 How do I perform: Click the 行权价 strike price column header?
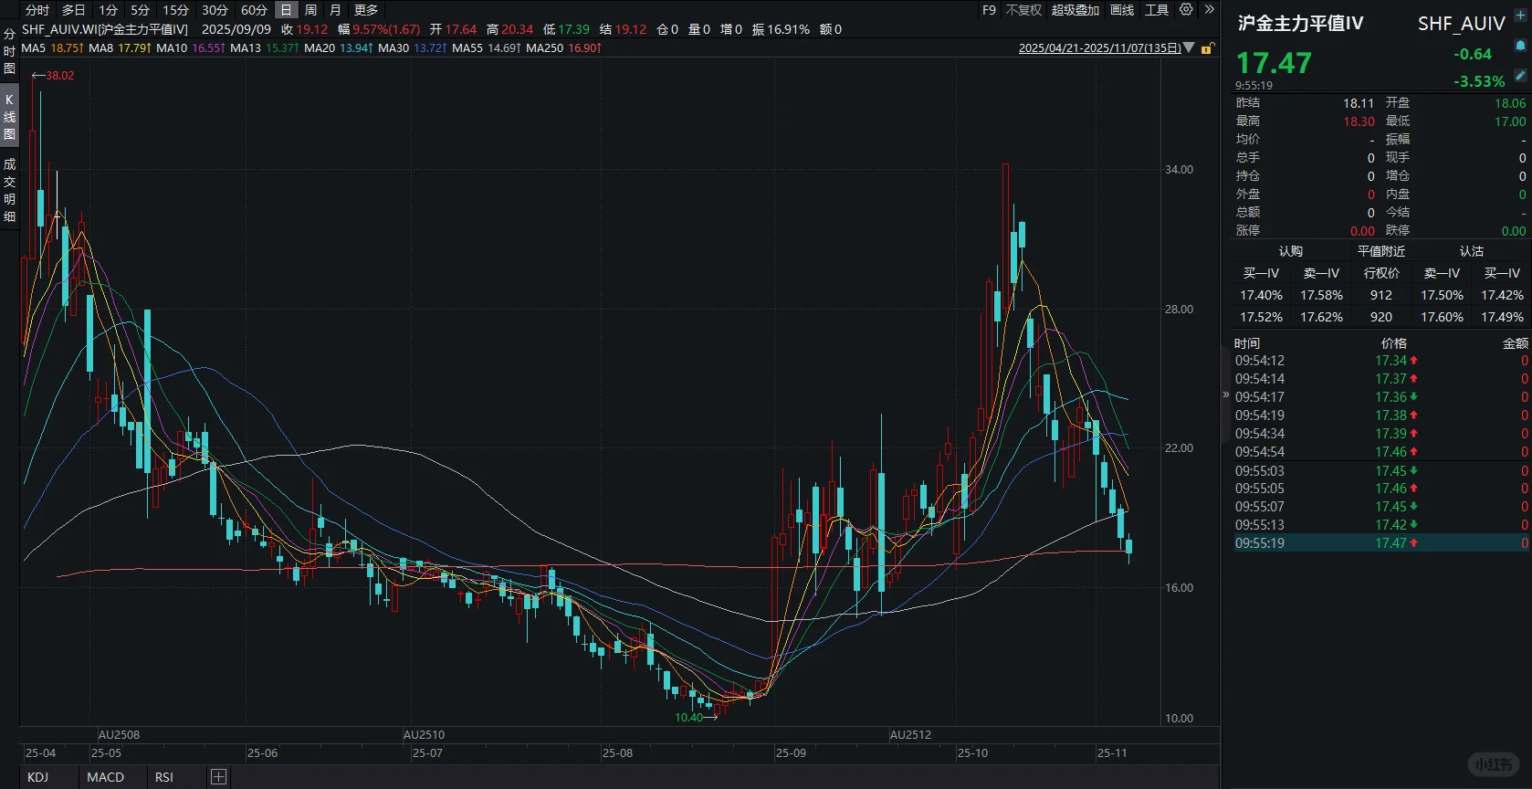(x=1381, y=273)
